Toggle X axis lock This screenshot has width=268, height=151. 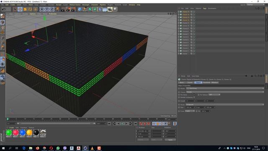click(x=42, y=9)
